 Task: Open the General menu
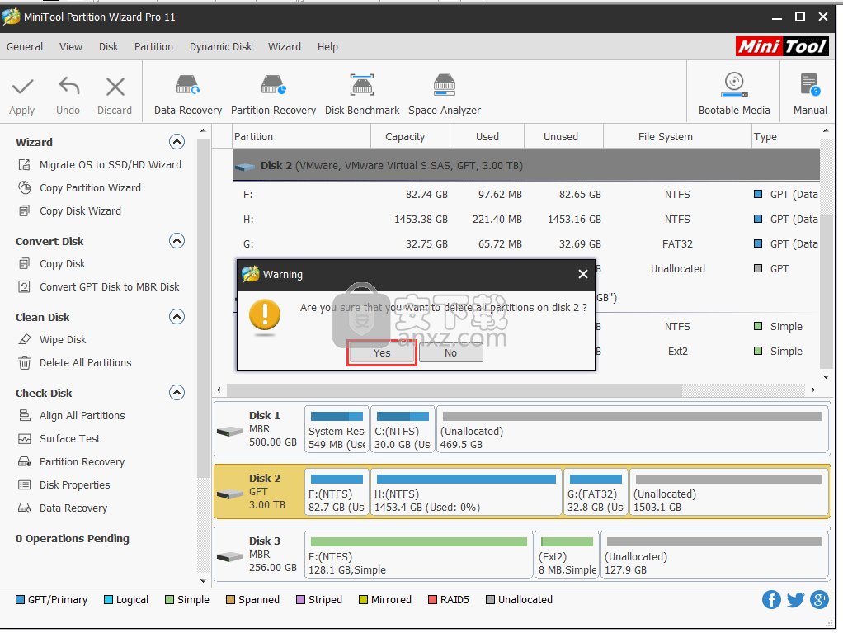25,47
